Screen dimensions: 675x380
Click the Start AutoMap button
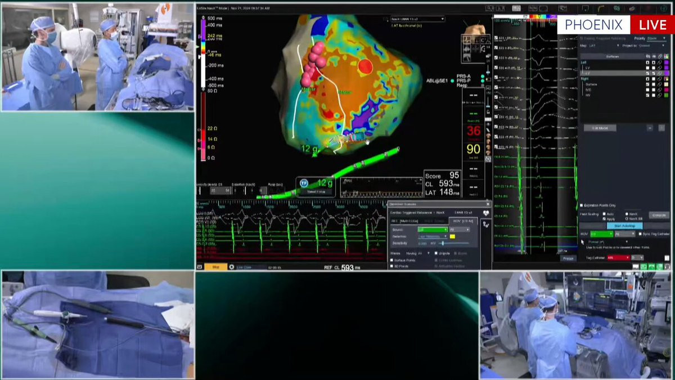[x=625, y=226]
